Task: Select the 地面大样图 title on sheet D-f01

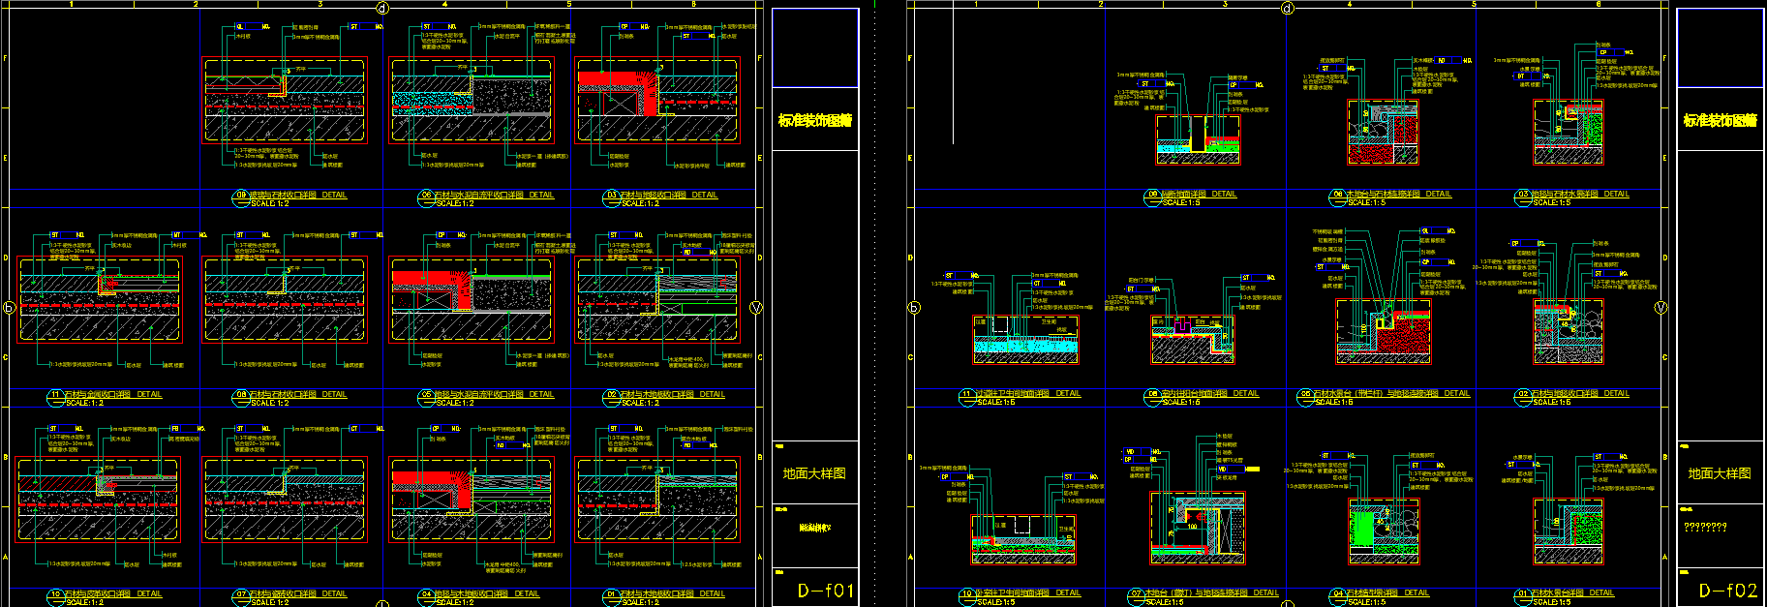Action: (814, 473)
